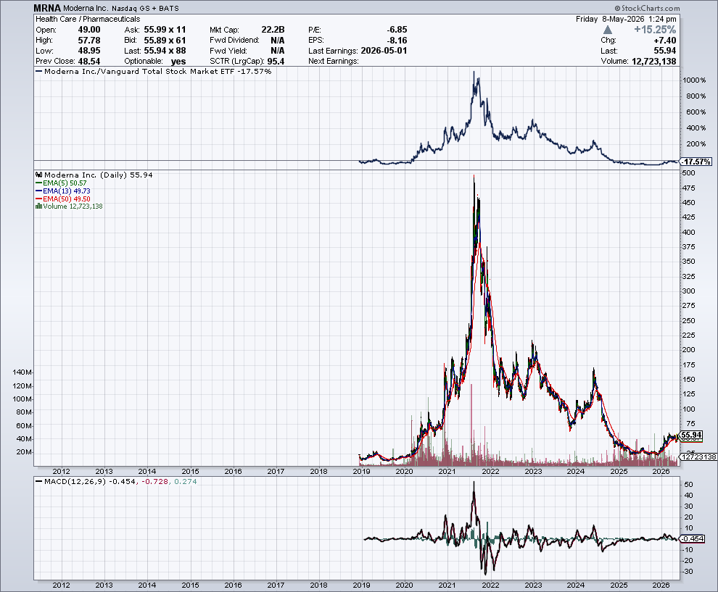Click the -30 label on the MACD axis
Image resolution: width=718 pixels, height=592 pixels.
687,572
